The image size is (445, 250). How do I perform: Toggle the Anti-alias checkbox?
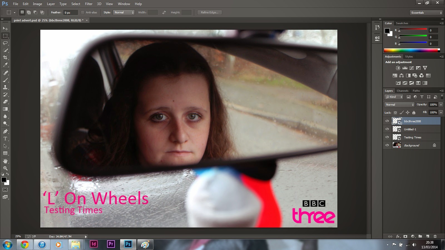coord(83,12)
